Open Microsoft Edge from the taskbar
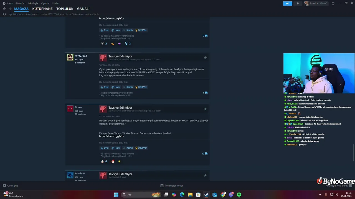355x199 pixels. [x=182, y=195]
